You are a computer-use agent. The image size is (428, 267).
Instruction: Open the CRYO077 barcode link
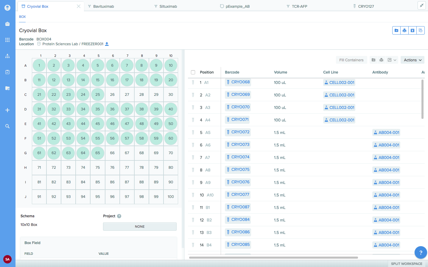click(x=238, y=195)
